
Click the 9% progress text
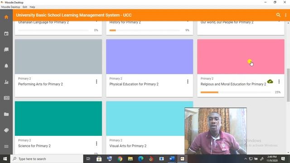point(187,30)
